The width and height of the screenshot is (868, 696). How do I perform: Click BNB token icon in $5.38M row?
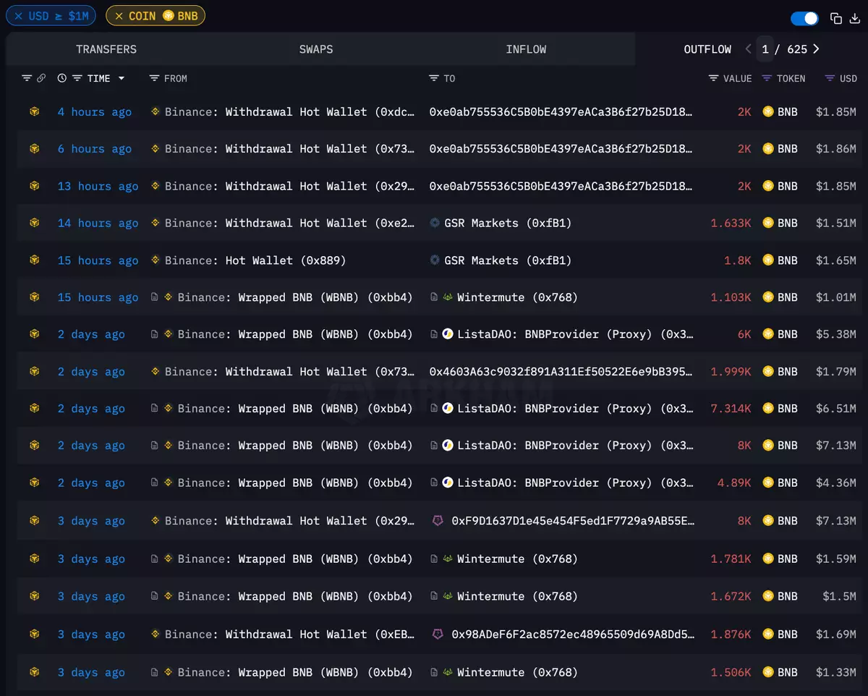coord(768,334)
